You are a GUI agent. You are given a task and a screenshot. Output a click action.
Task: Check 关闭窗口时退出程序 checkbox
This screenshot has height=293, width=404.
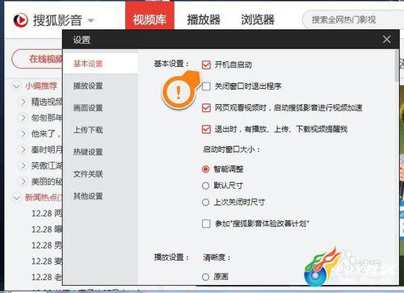206,86
